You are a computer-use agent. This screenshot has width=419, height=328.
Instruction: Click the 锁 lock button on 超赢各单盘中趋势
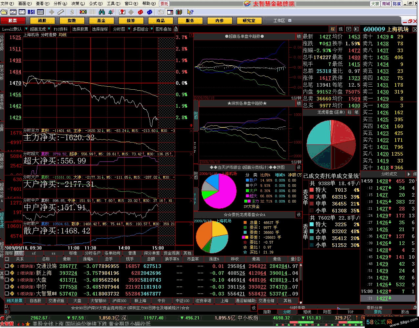point(299,36)
